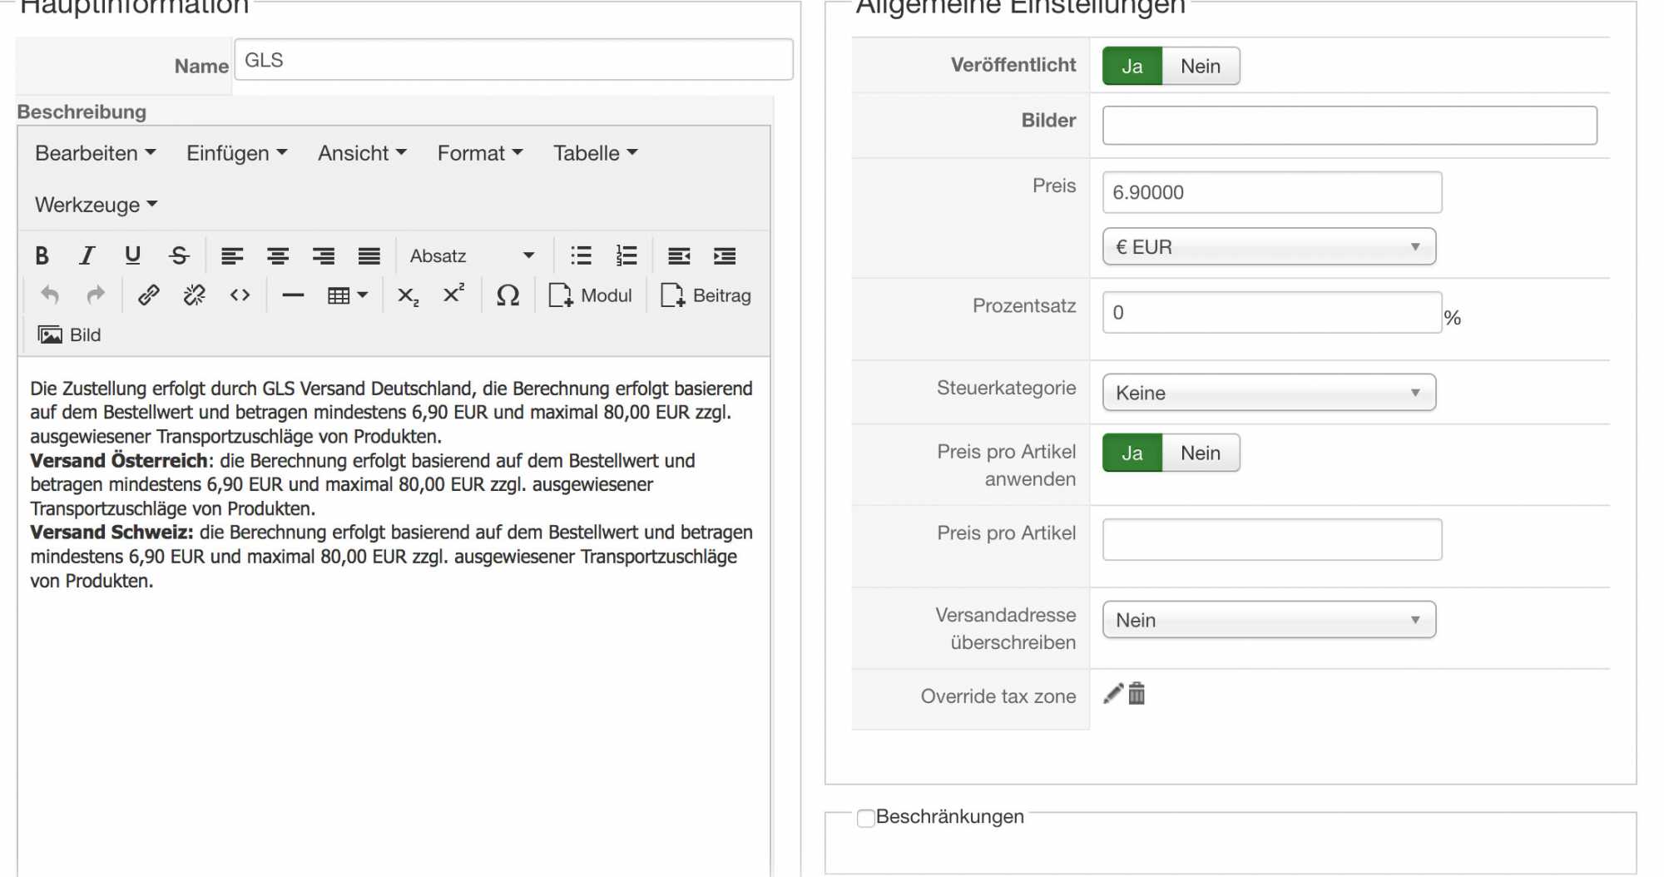Expand the Steuerkategorie dropdown

(1269, 393)
